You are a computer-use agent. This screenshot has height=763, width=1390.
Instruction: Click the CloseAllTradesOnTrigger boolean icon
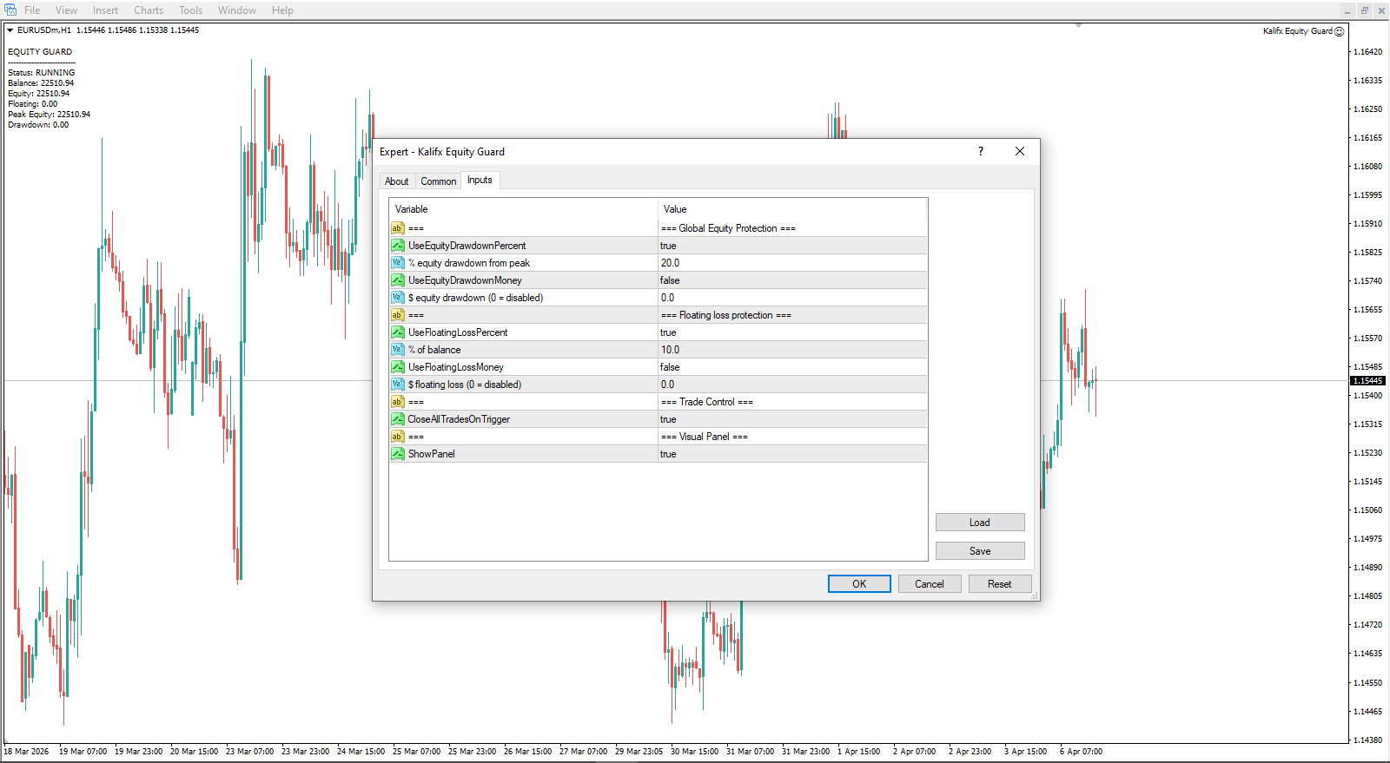[397, 419]
